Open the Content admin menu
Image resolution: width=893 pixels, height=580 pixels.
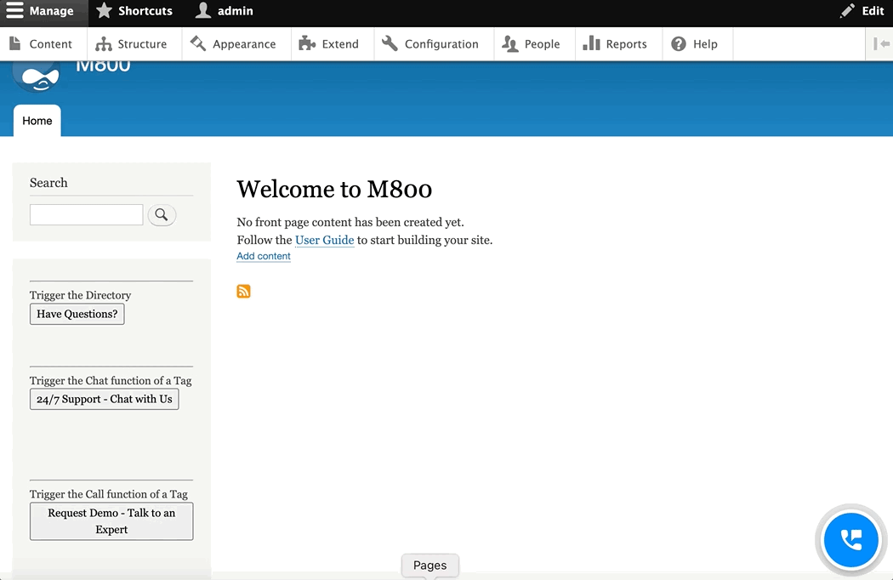click(41, 44)
